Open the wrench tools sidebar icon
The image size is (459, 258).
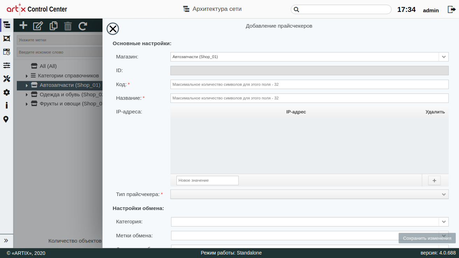[7, 79]
